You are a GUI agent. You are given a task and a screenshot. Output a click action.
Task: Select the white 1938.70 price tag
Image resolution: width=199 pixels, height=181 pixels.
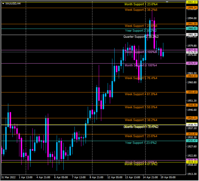[192, 125]
